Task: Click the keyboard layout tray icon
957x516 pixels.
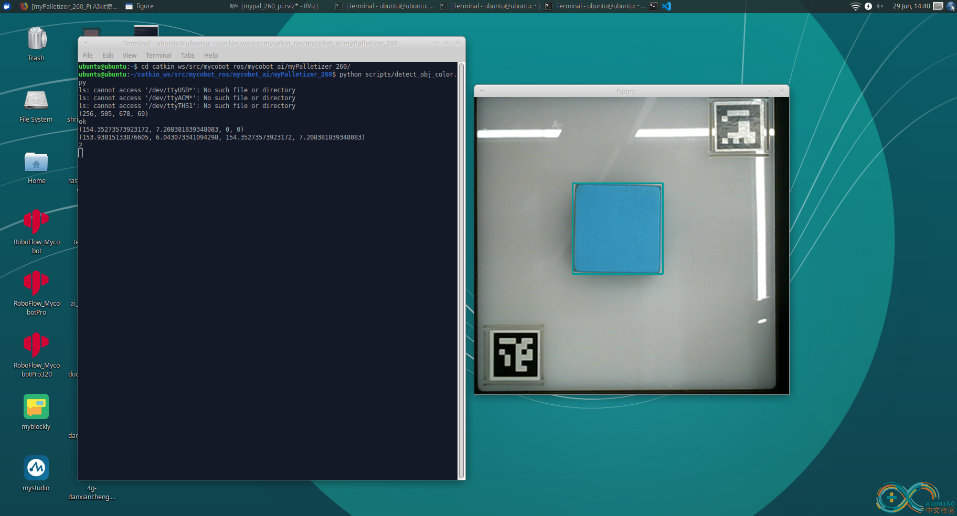Action: (938, 6)
